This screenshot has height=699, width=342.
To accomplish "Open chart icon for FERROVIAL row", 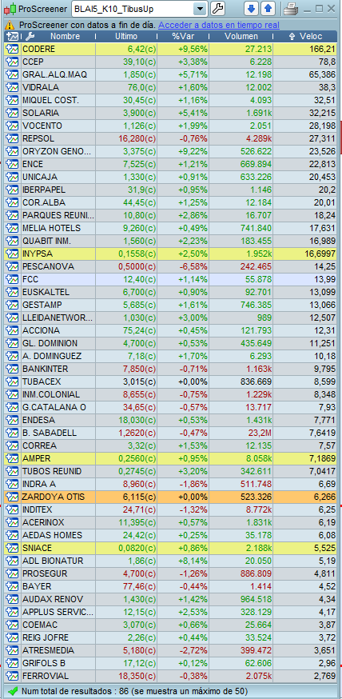I will tap(12, 676).
